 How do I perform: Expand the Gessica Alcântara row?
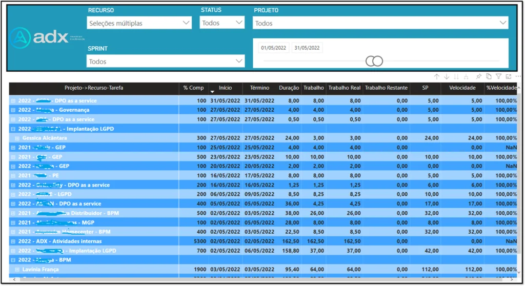tap(17, 138)
